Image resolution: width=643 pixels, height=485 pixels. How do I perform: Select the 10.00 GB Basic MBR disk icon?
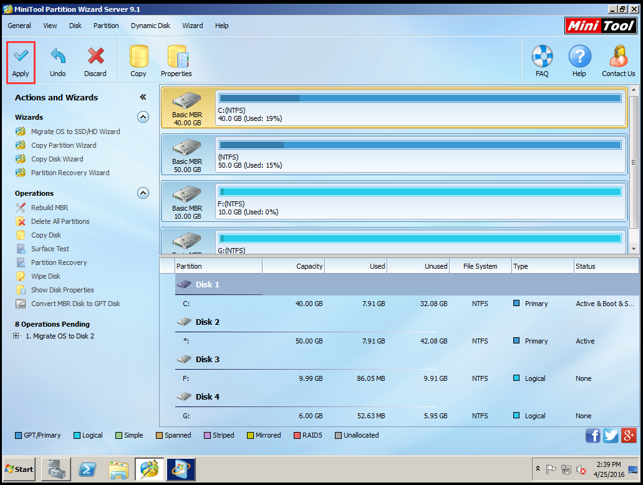click(x=187, y=194)
